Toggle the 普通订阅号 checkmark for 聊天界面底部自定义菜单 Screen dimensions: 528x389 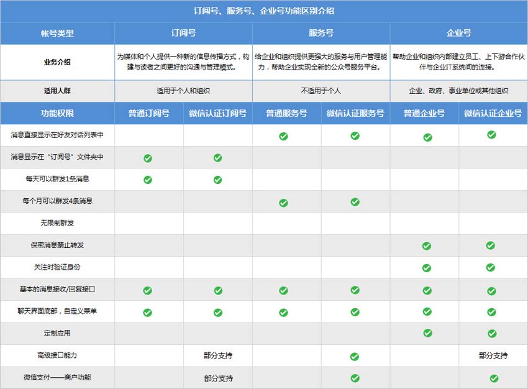coord(148,311)
